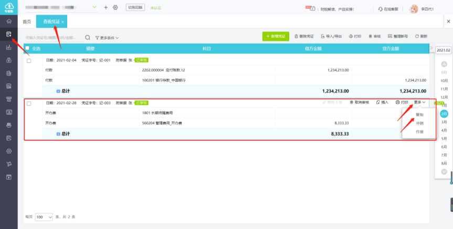
Task: Click the home icon in left sidebar
Action: [x=8, y=21]
